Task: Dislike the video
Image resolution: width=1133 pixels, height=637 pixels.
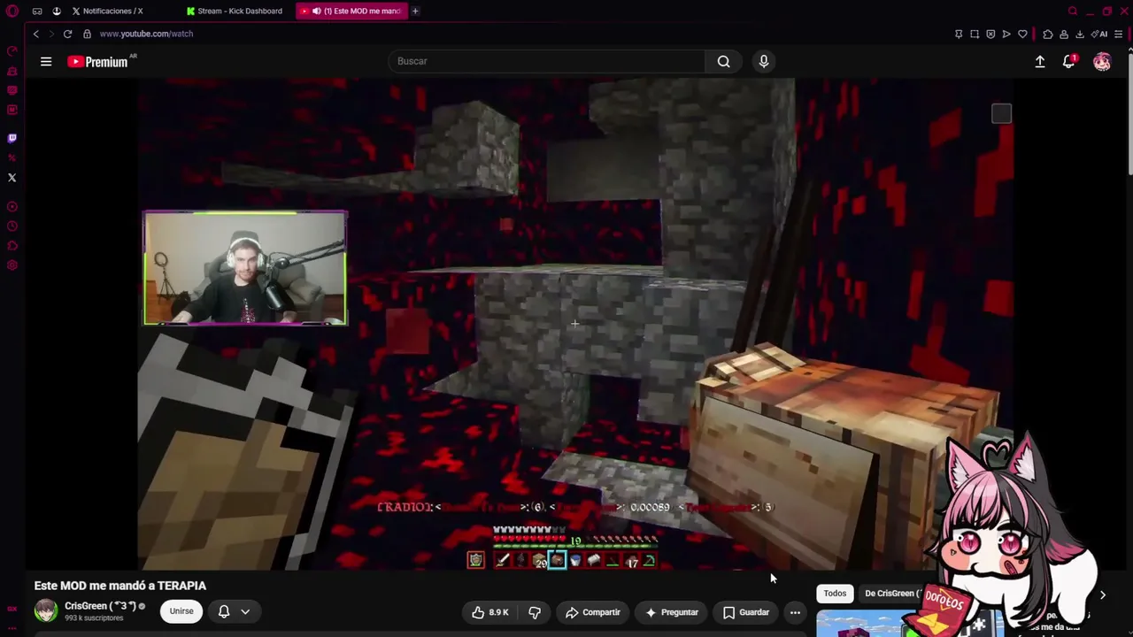Action: [x=535, y=612]
